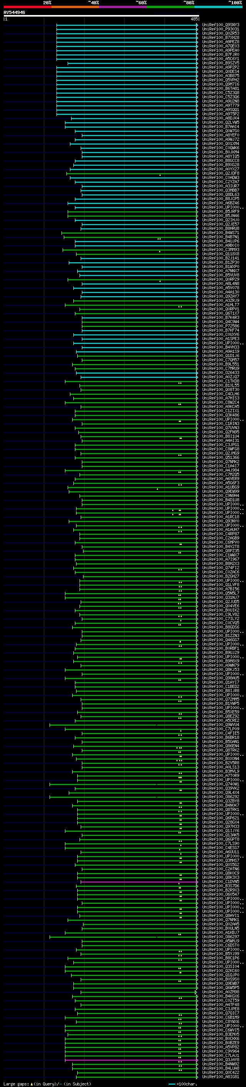Select hit UniRef100_Q74FI2
The width and height of the screenshot is (246, 1087).
click(221, 568)
